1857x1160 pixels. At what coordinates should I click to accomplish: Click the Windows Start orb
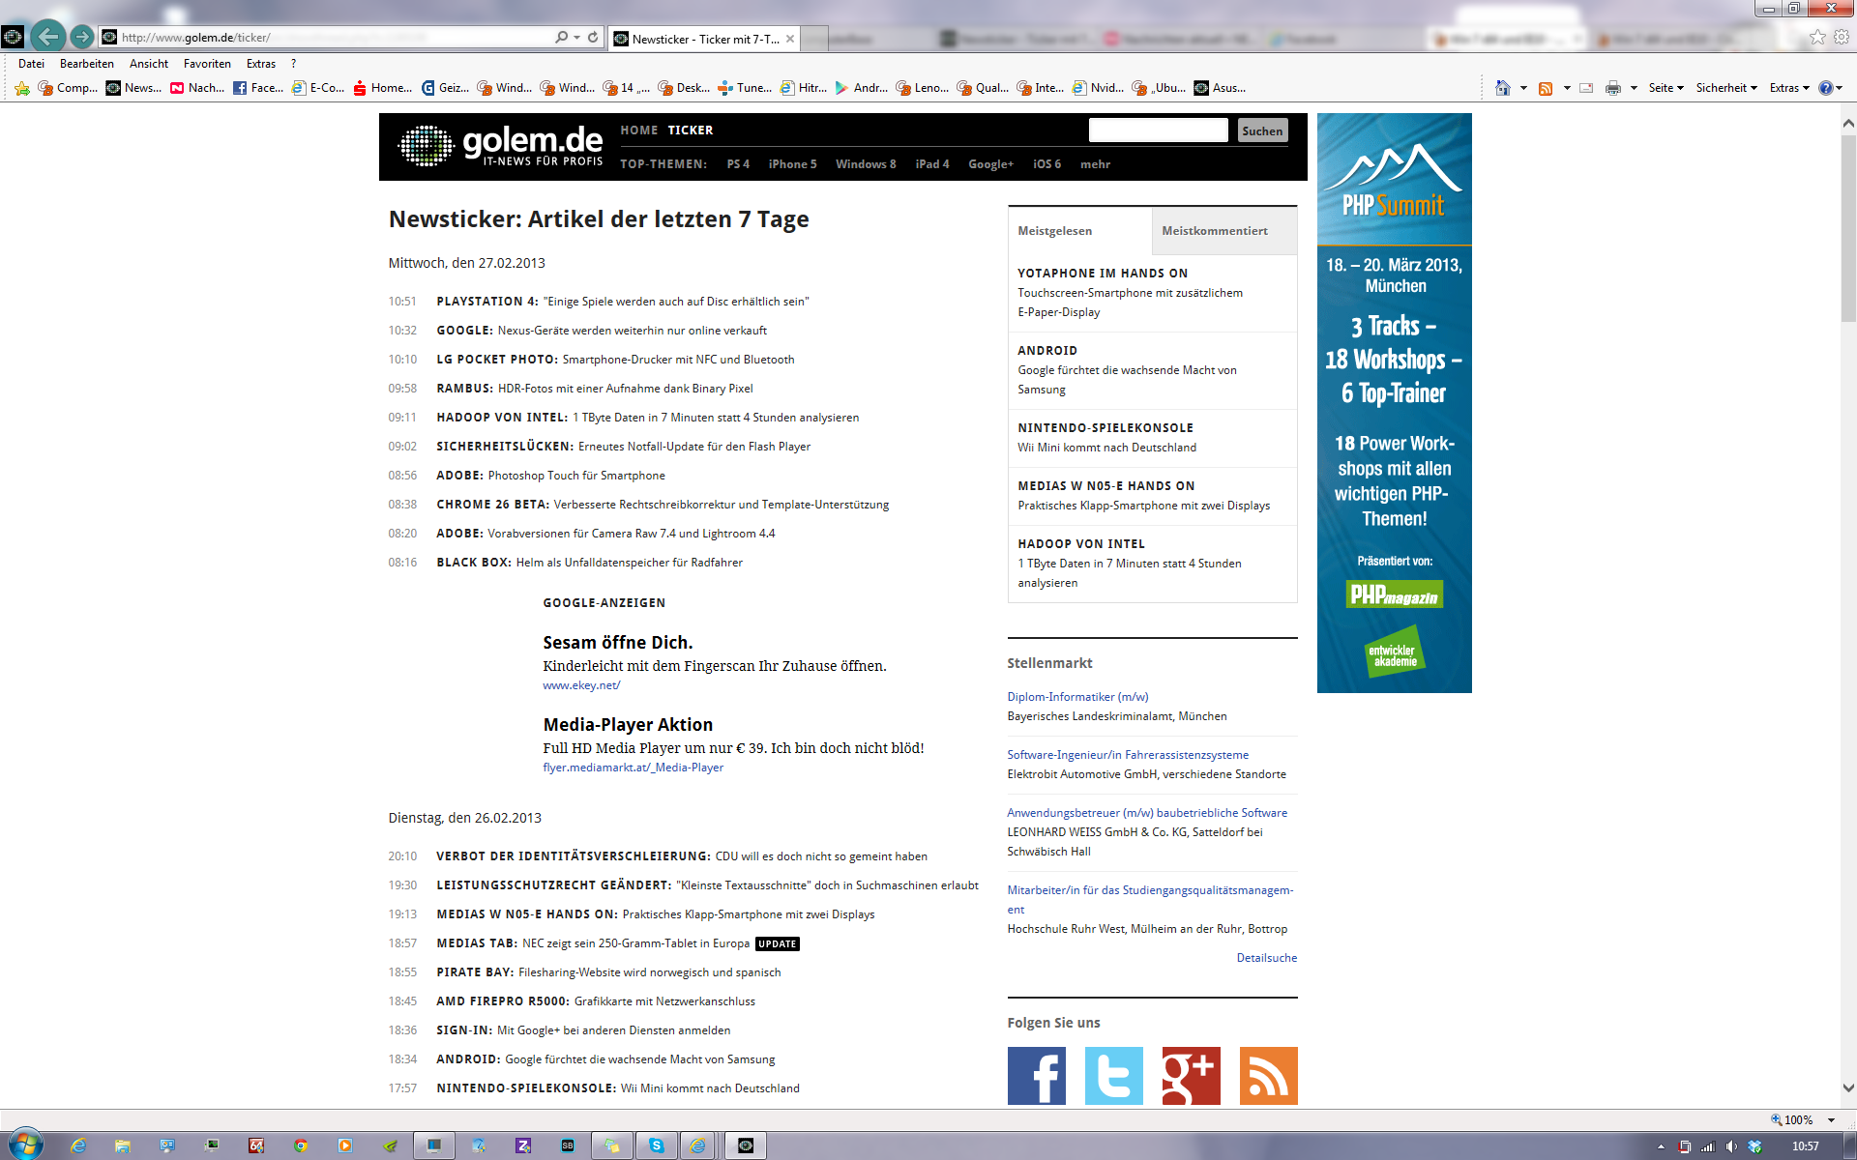(25, 1145)
